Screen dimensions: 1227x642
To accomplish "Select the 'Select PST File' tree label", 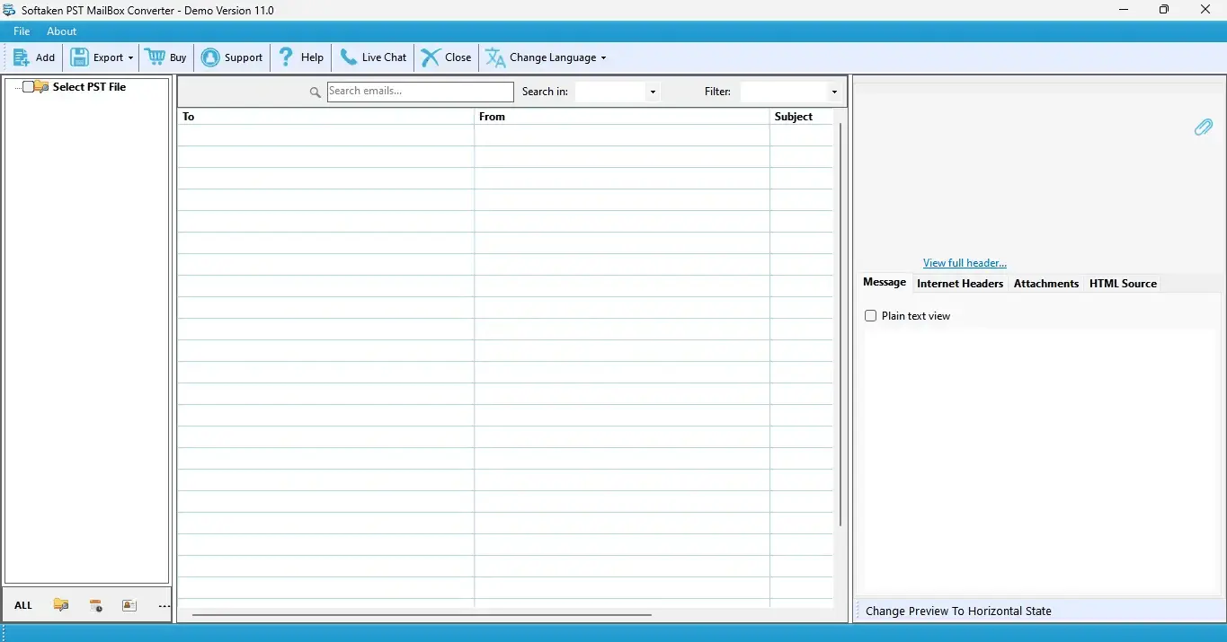I will point(89,87).
